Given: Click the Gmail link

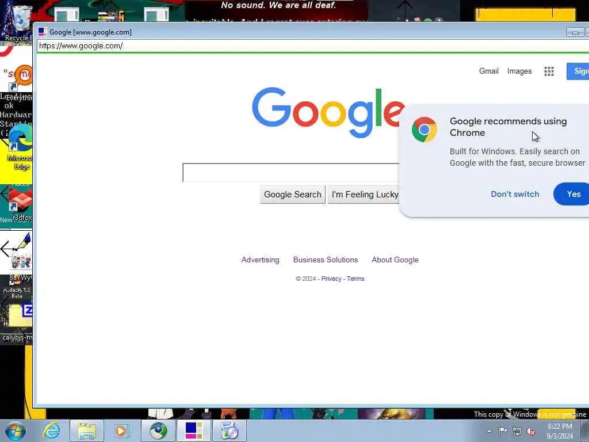Looking at the screenshot, I should tap(489, 71).
